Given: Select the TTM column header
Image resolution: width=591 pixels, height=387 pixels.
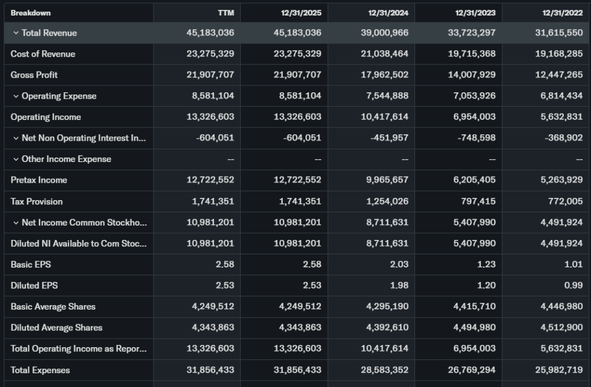Looking at the screenshot, I should 226,13.
